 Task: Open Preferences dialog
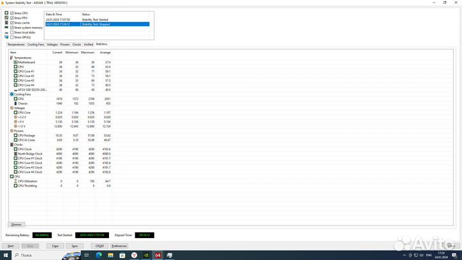119,246
